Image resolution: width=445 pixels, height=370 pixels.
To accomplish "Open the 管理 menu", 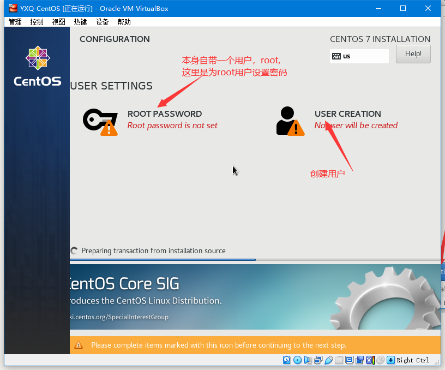I will [15, 22].
